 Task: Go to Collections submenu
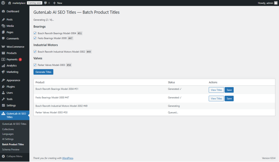(x=8, y=129)
